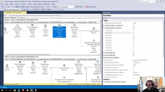Click Clustered Index Seek icon in Query 1
This screenshot has width=165, height=92.
pos(94,40)
